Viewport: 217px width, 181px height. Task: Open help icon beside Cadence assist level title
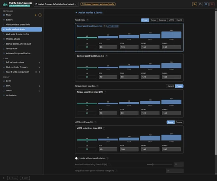(106, 56)
